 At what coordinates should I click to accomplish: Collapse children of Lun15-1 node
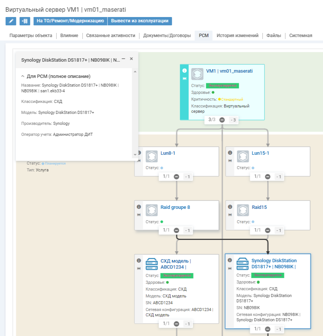tap(268, 177)
